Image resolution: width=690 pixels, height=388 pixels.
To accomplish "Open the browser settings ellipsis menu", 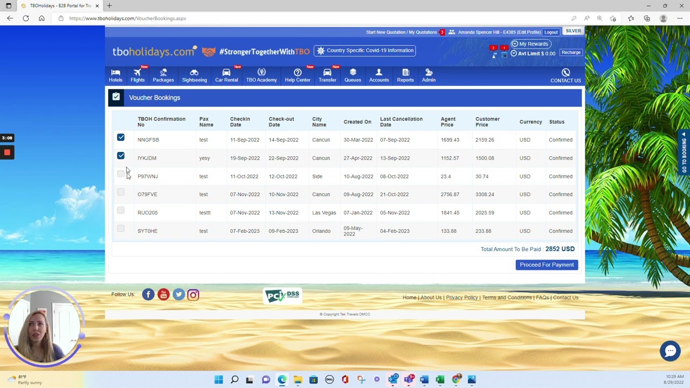I will (x=681, y=18).
